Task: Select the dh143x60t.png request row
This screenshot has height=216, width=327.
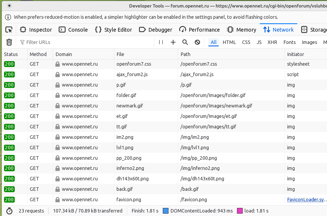Action: pos(164,179)
